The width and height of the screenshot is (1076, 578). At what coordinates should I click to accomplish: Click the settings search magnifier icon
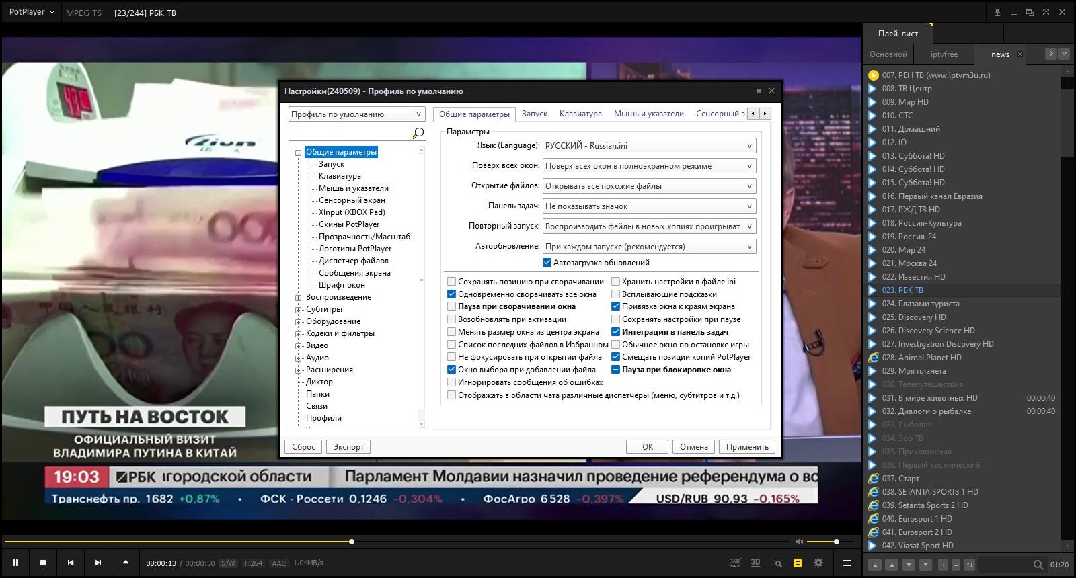418,133
